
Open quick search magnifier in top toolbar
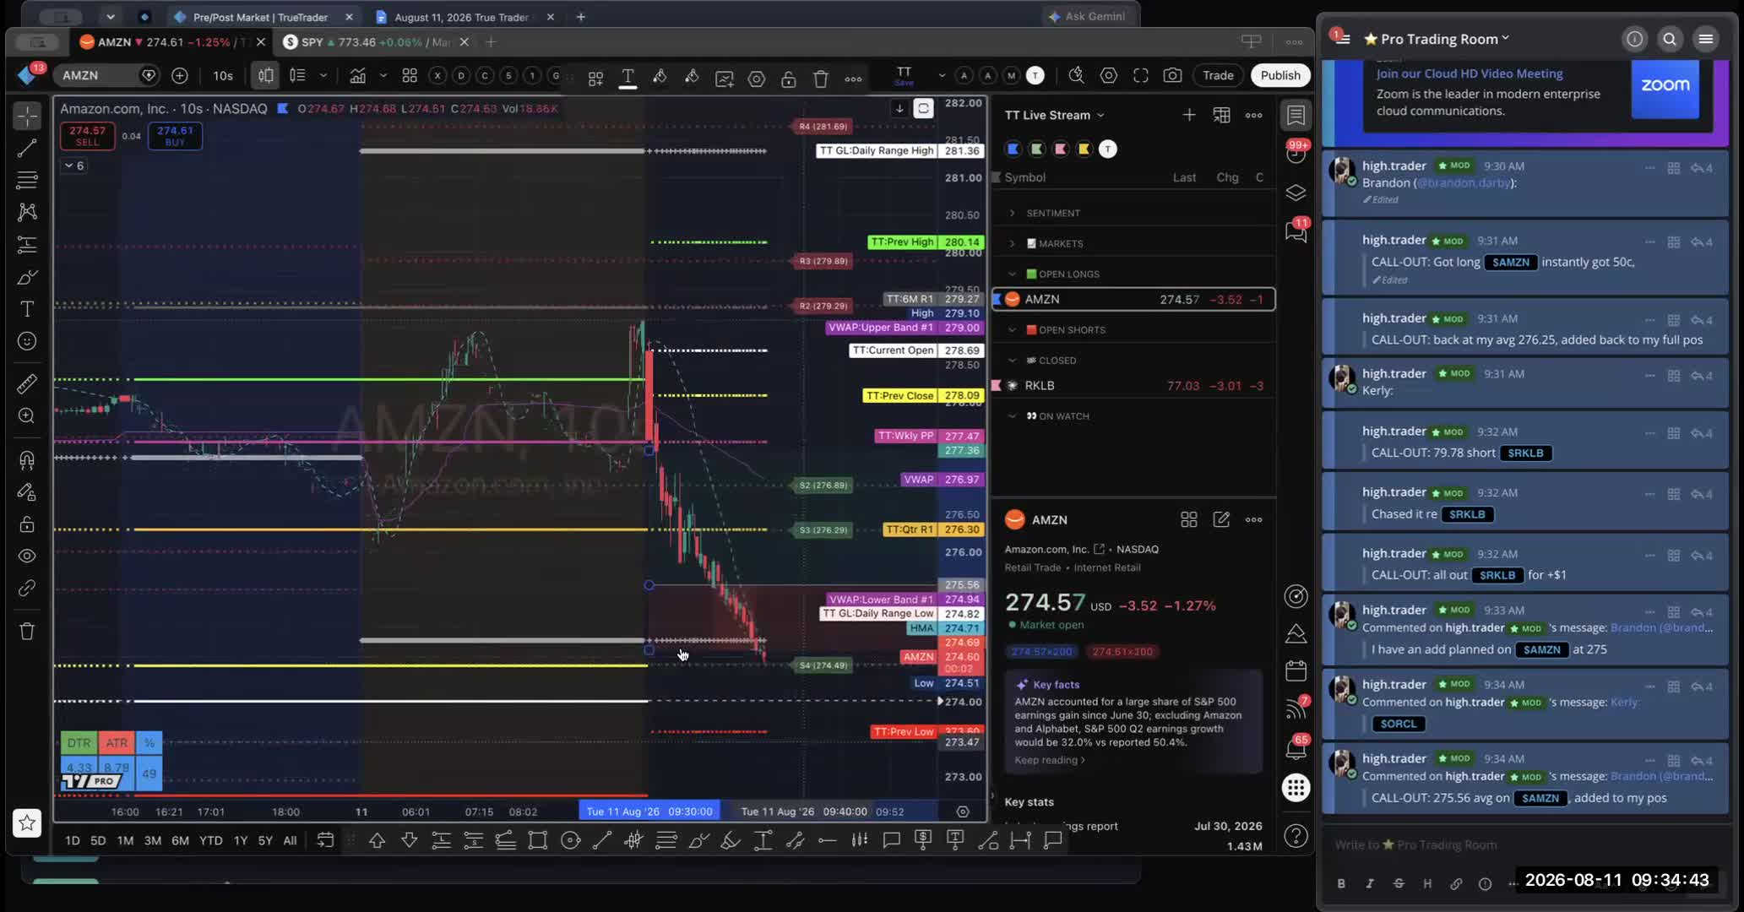tap(1076, 75)
